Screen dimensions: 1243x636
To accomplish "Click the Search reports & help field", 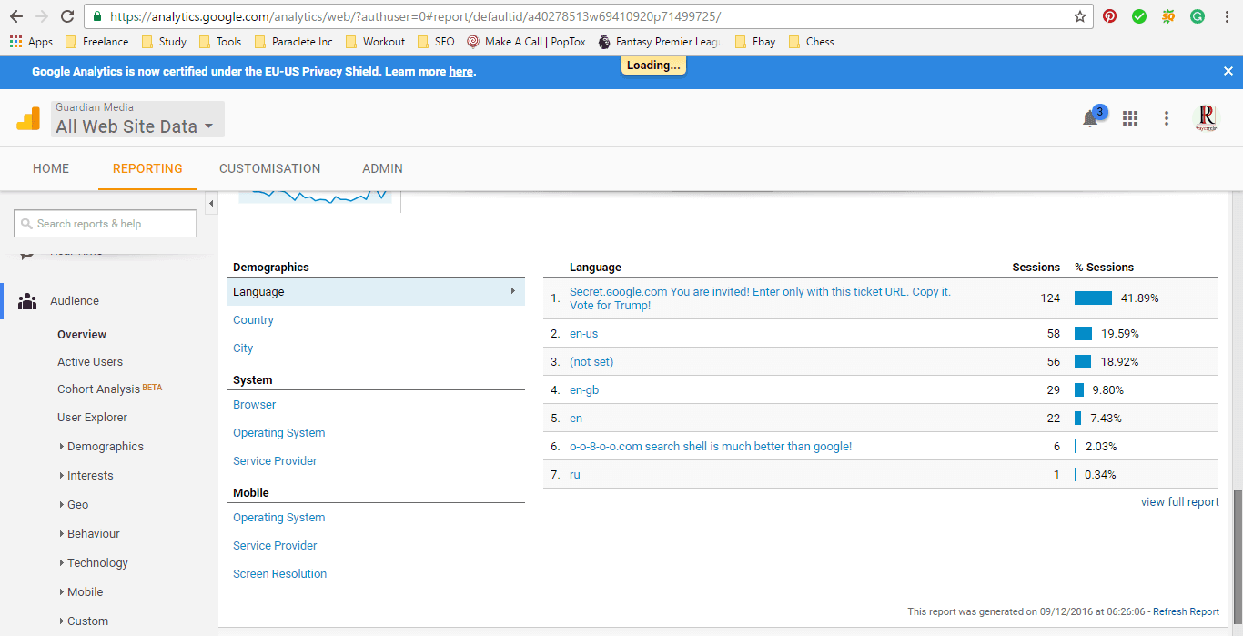I will (x=105, y=224).
